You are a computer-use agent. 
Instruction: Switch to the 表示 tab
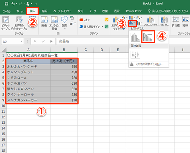tap(117, 11)
